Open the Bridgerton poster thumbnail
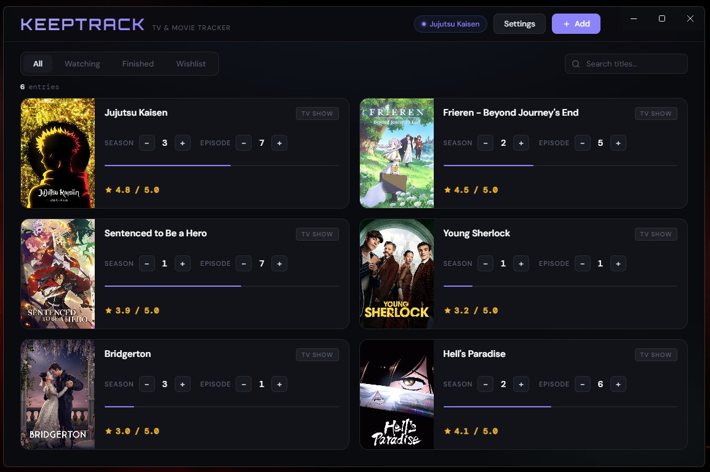Screen dimensions: 710x472 pos(58,394)
